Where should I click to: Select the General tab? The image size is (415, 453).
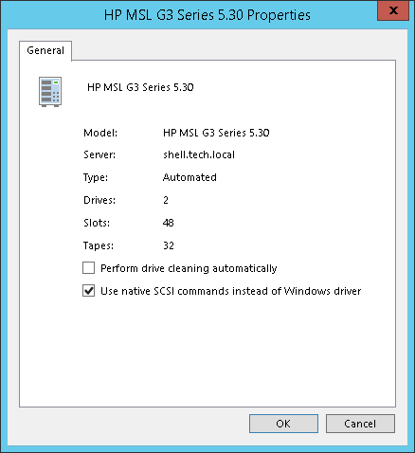point(45,50)
